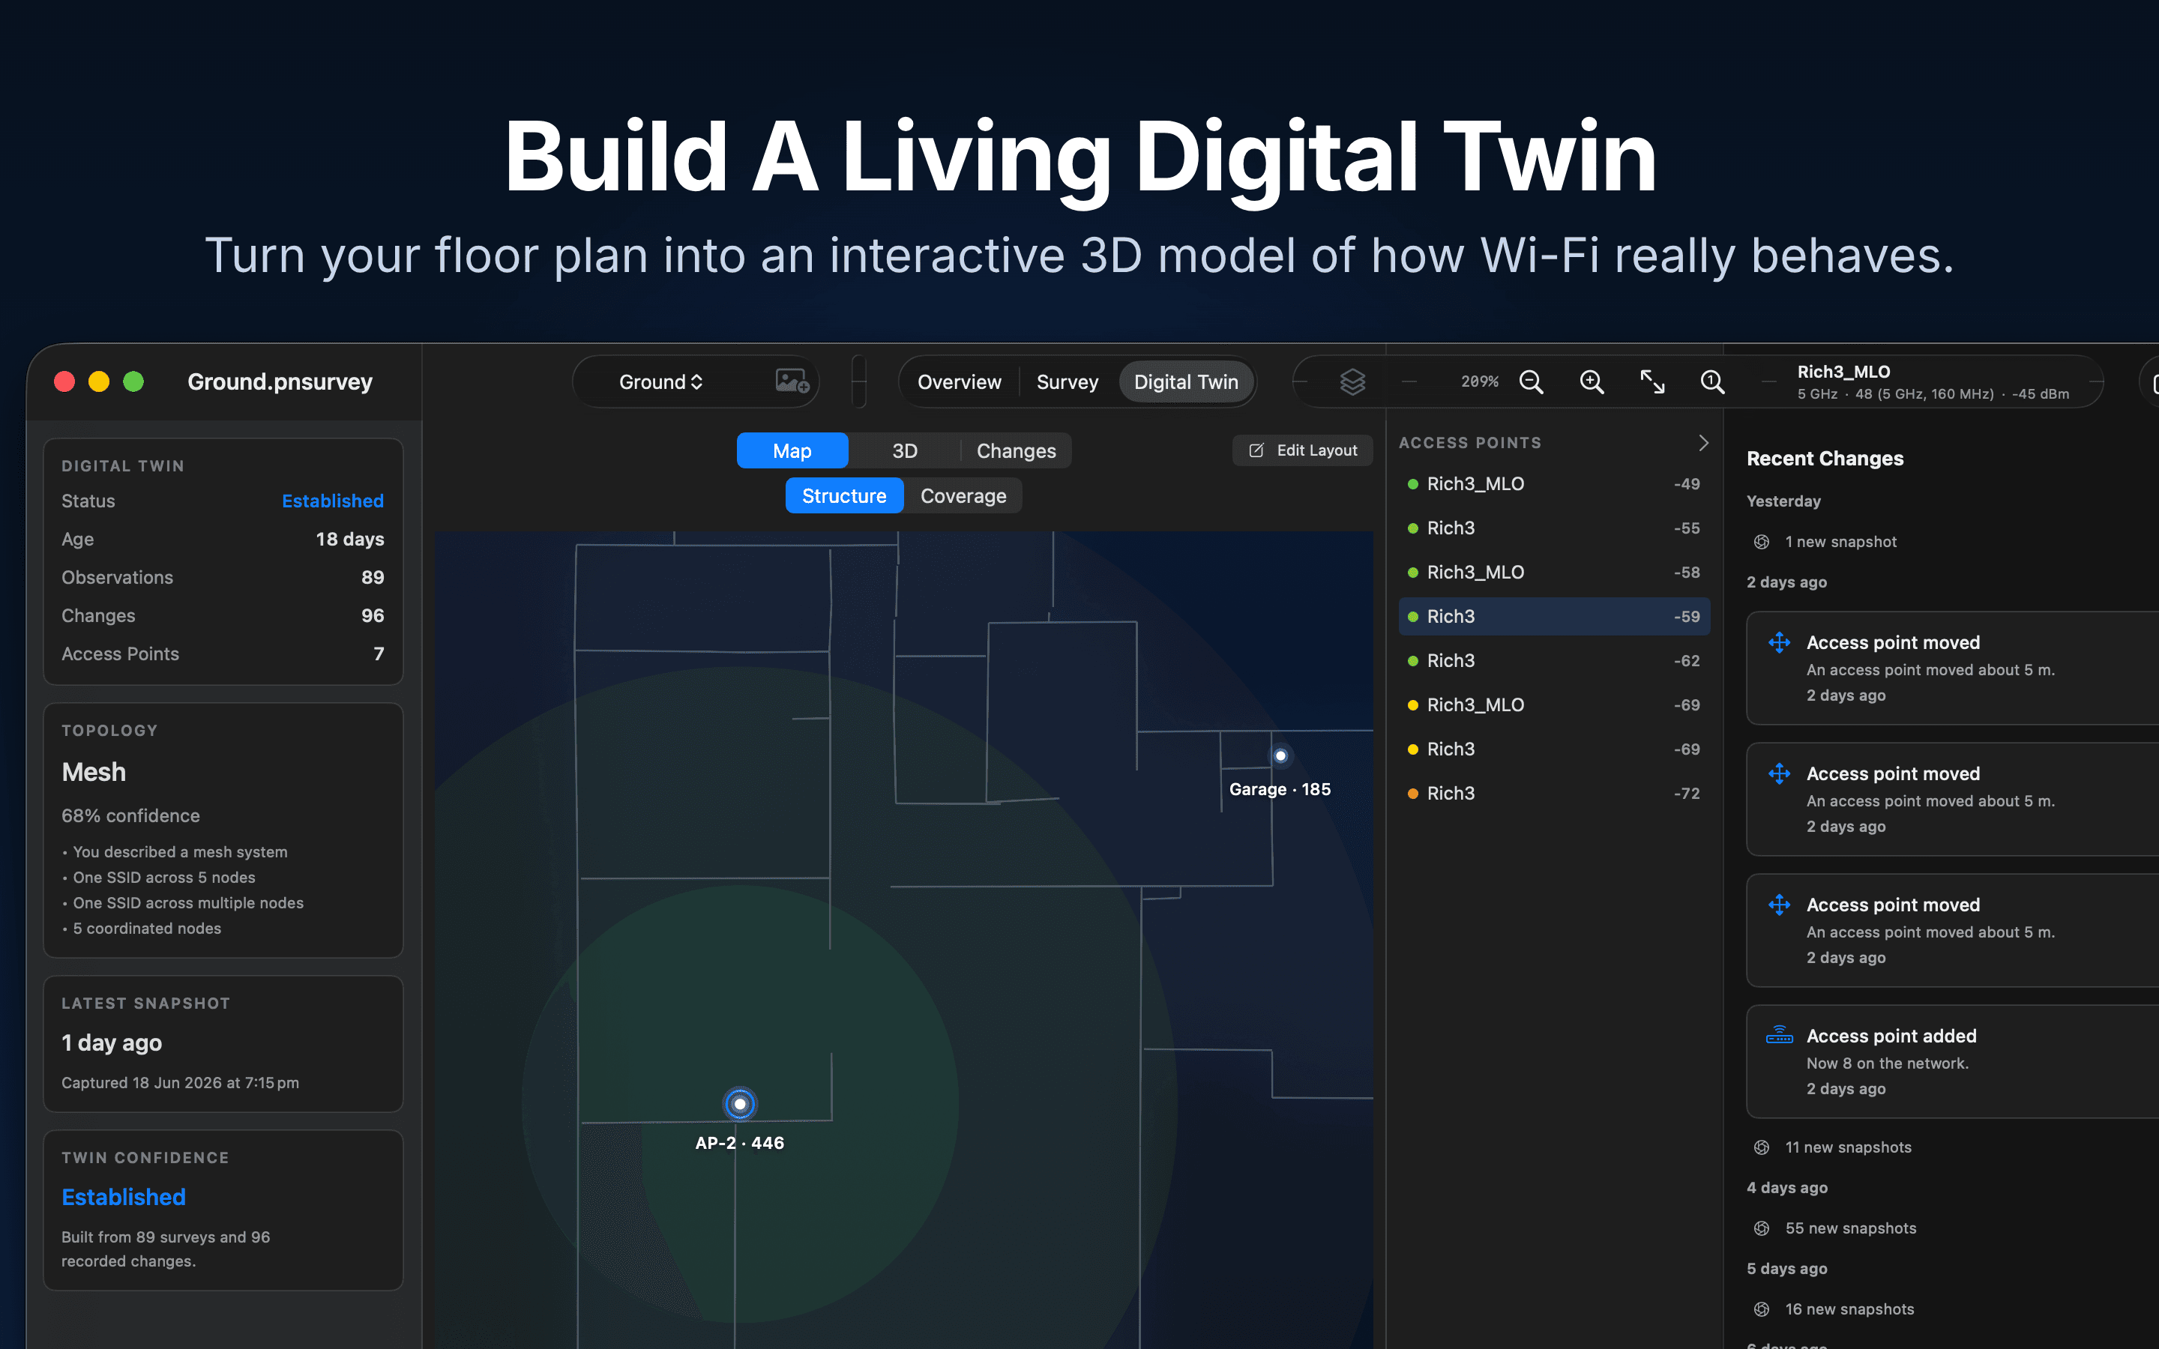Toggle the Coverage map mode
The width and height of the screenshot is (2159, 1349).
(x=963, y=496)
